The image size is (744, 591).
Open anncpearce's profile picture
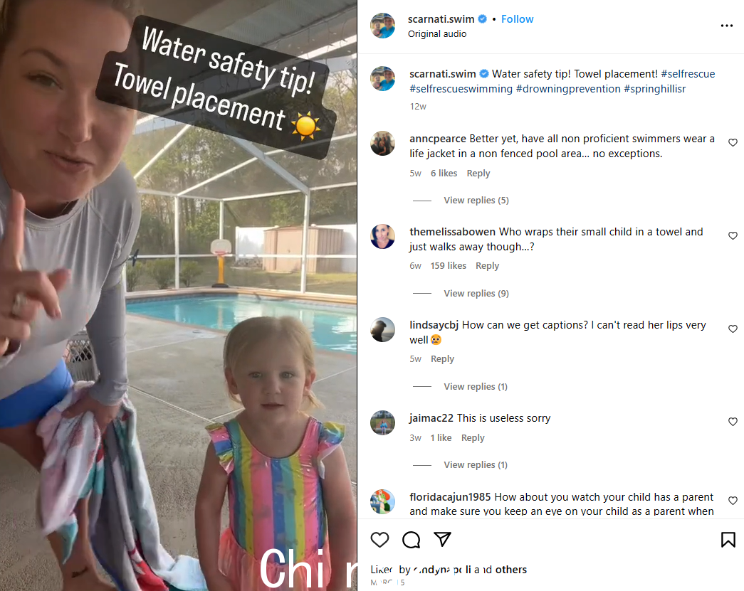click(x=382, y=143)
